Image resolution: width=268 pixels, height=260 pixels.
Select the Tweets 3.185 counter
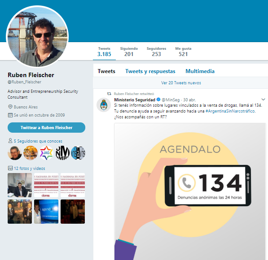point(104,52)
